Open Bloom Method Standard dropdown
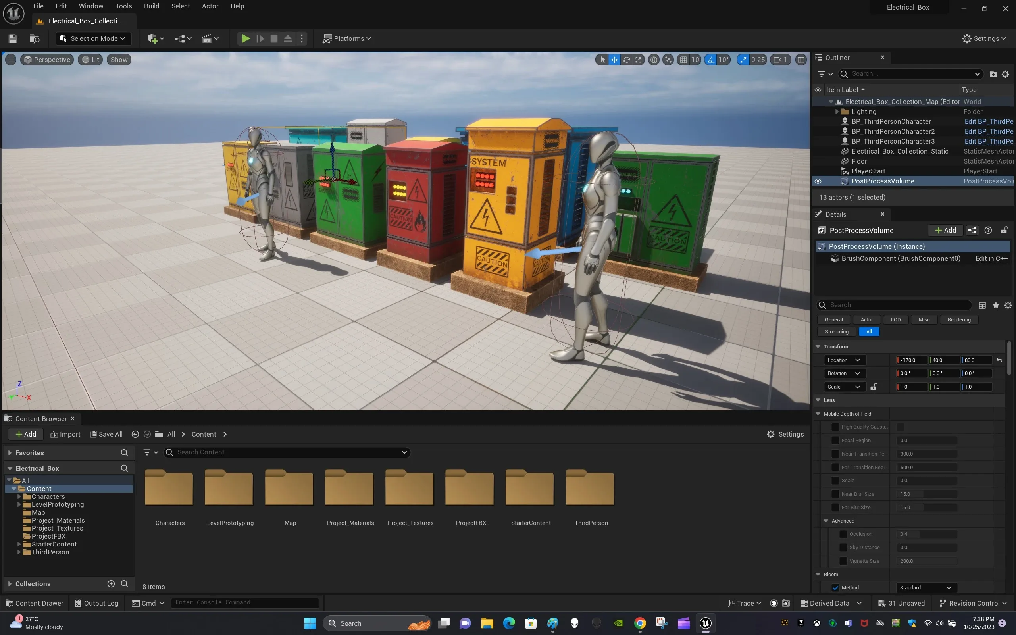The height and width of the screenshot is (635, 1016). [927, 587]
